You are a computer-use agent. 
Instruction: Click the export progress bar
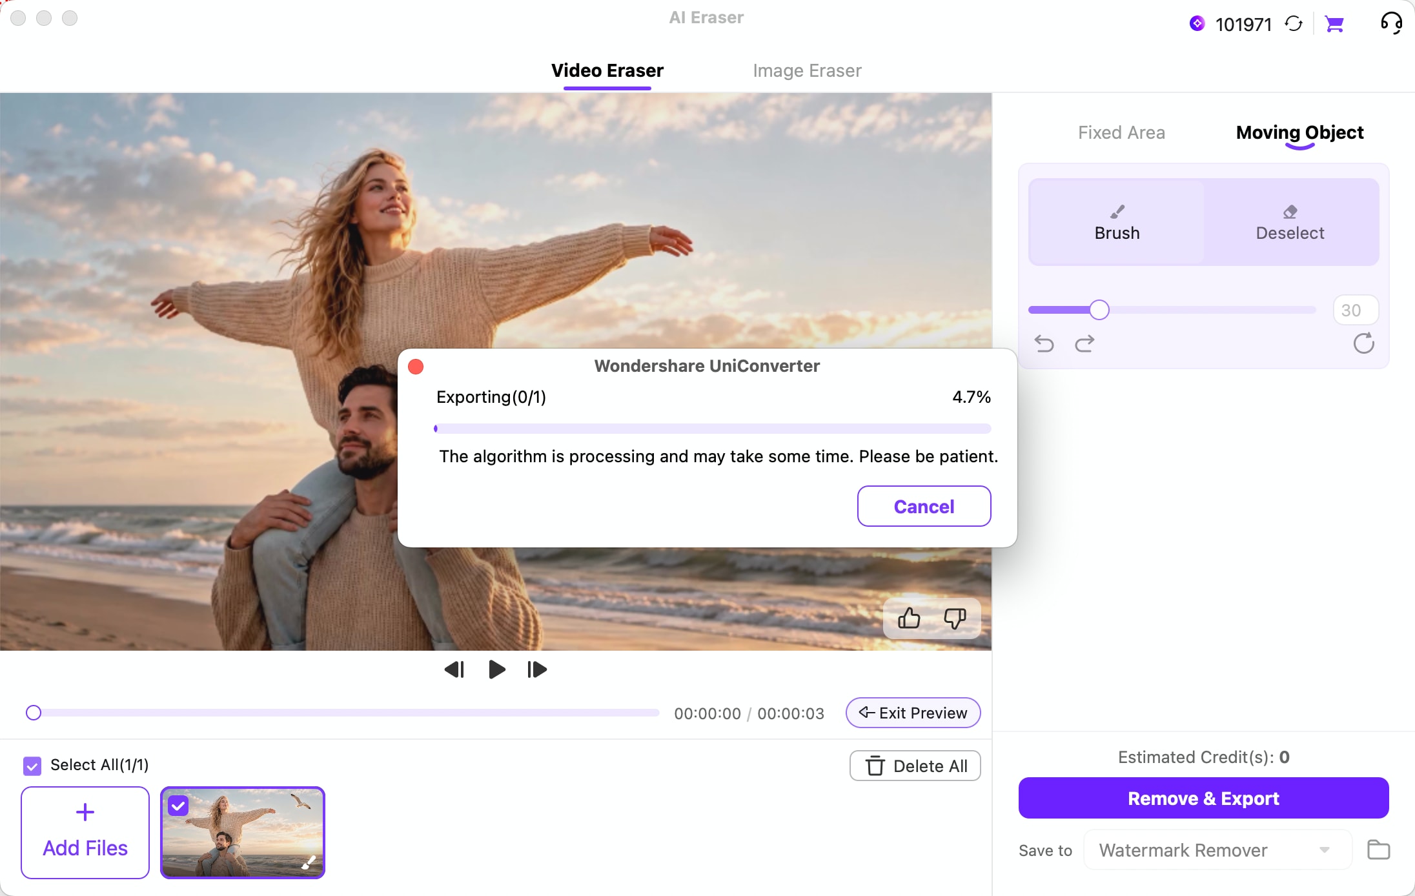click(x=713, y=428)
